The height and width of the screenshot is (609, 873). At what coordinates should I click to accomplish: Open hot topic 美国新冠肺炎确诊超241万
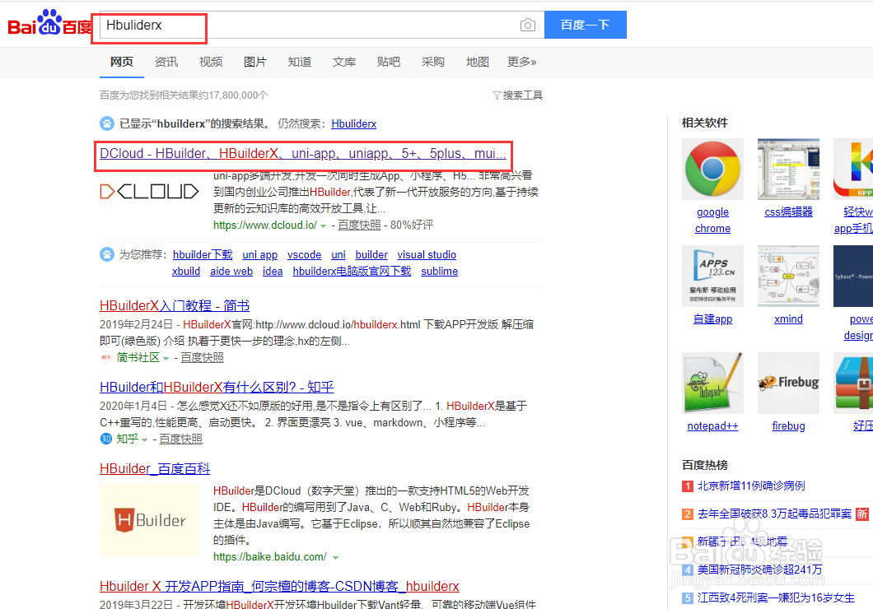[759, 569]
